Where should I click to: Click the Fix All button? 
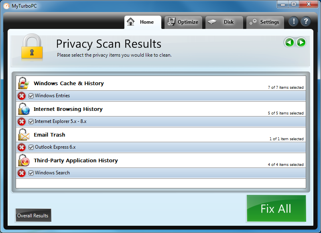276,208
